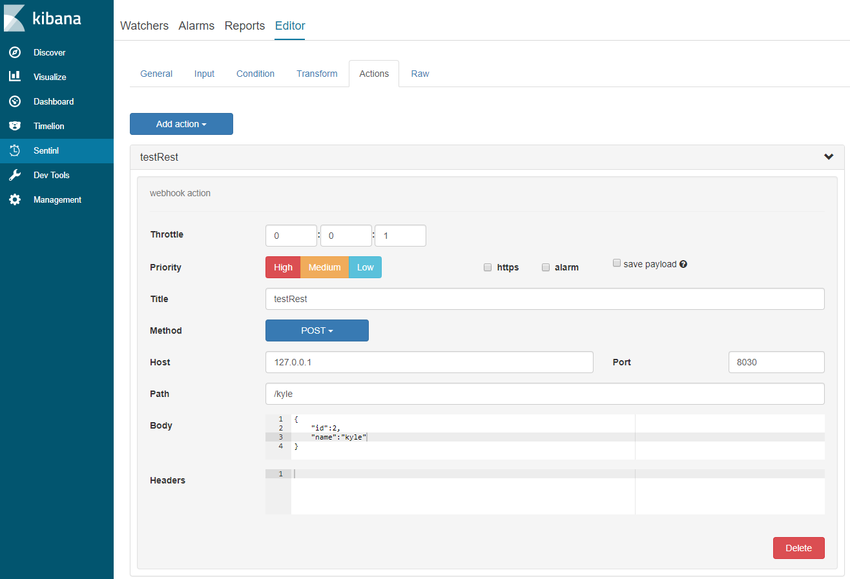Enable the save payload checkbox
Image resolution: width=850 pixels, height=579 pixels.
point(617,263)
